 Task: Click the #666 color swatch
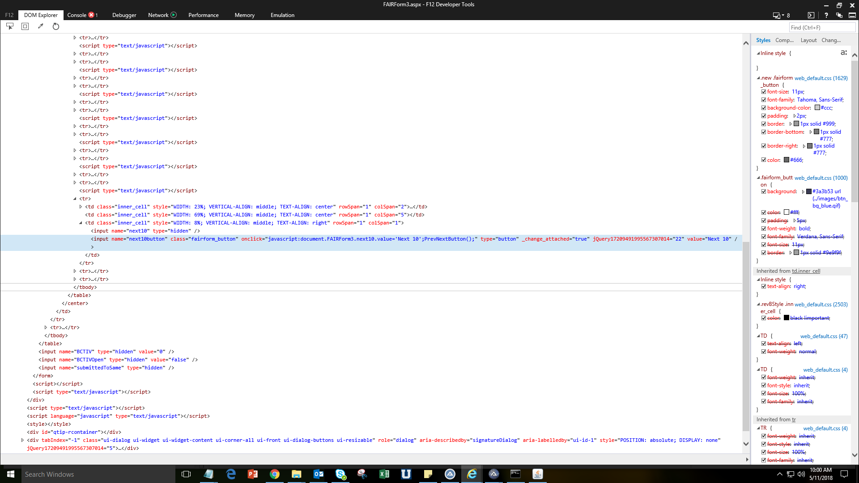point(787,160)
